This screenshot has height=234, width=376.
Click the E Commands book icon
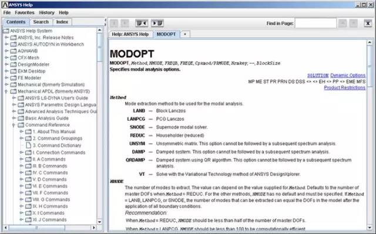[x=28, y=186]
